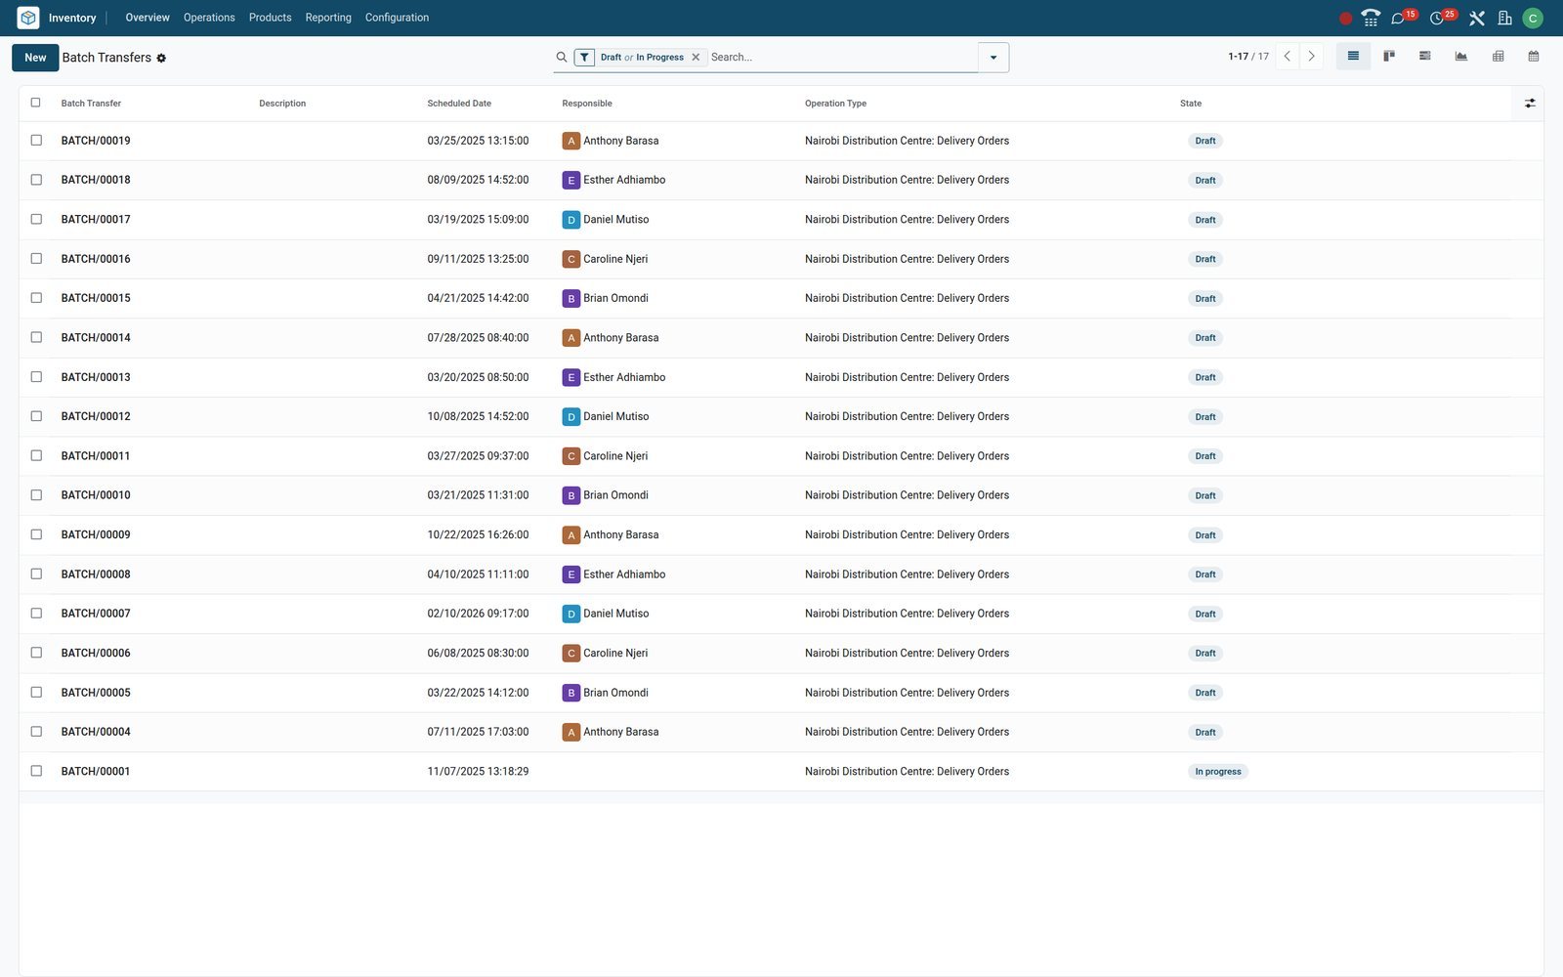The image size is (1563, 977).
Task: Check the BATCH/00014 row
Action: (36, 337)
